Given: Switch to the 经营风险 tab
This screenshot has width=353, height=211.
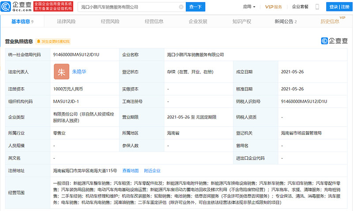Looking at the screenshot, I should pos(110,22).
